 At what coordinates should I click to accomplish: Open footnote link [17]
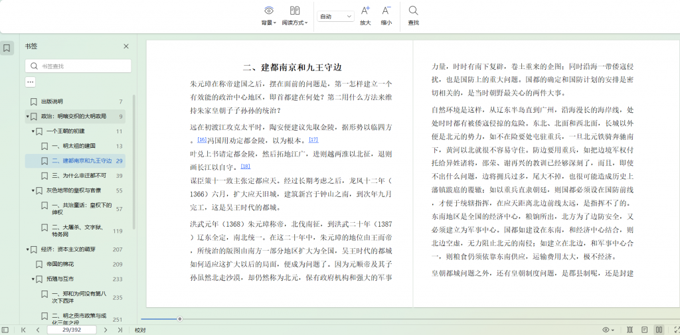(x=313, y=139)
